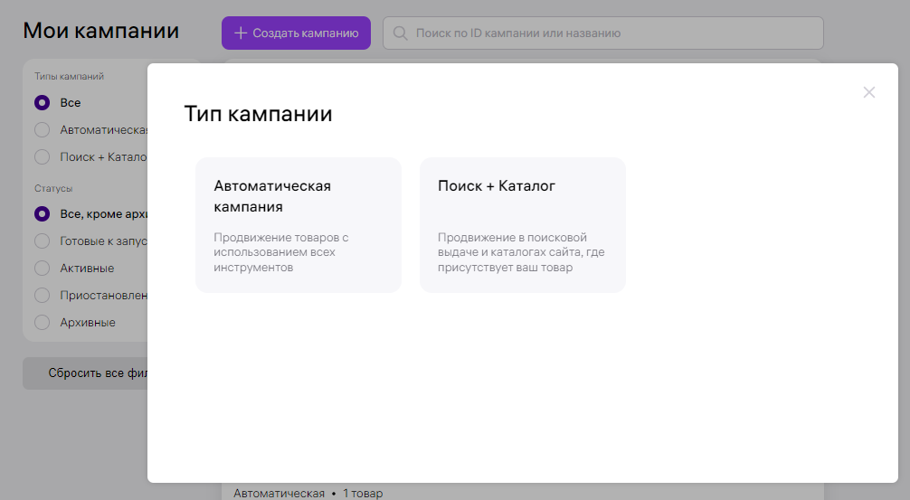Click the Мои кампании page title
Screen dimensions: 910x500
[101, 31]
